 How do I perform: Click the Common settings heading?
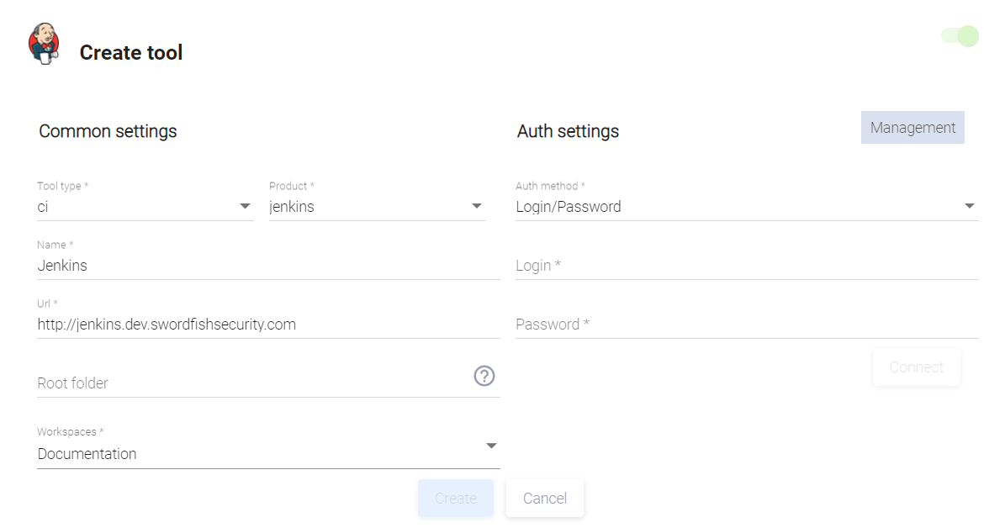point(108,131)
